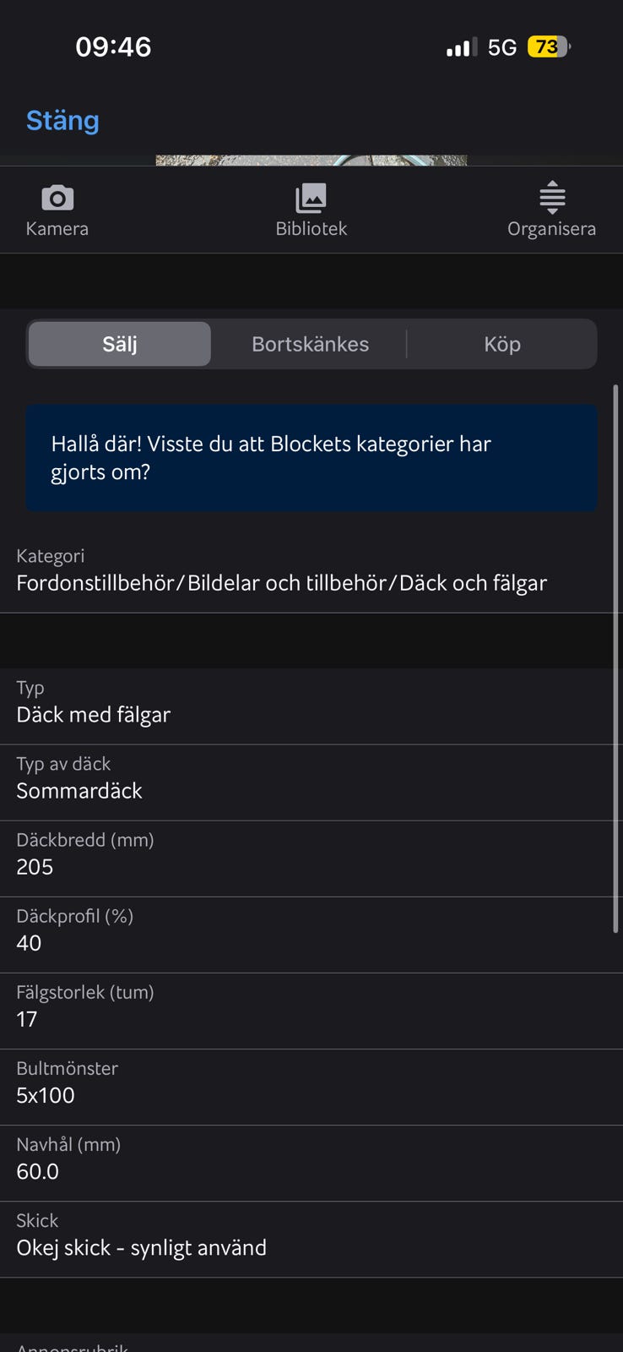The height and width of the screenshot is (1352, 623).
Task: Tap Stäng to close the ad form
Action: 62,121
